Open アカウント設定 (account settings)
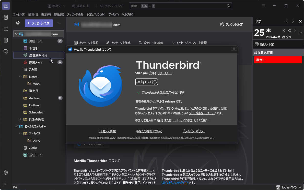 click(231, 24)
